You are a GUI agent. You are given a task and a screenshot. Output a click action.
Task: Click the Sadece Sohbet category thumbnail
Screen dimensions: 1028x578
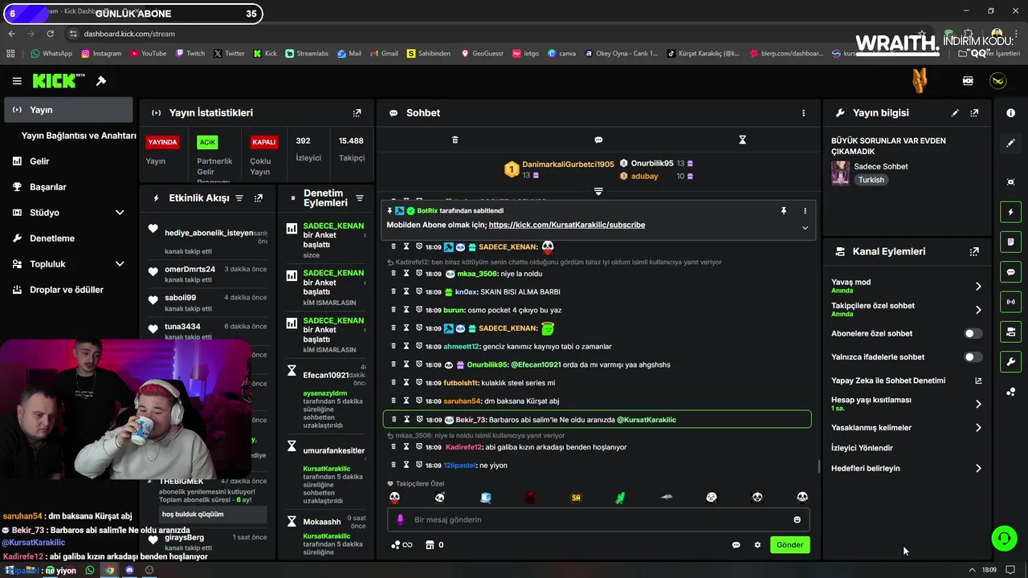pos(840,173)
